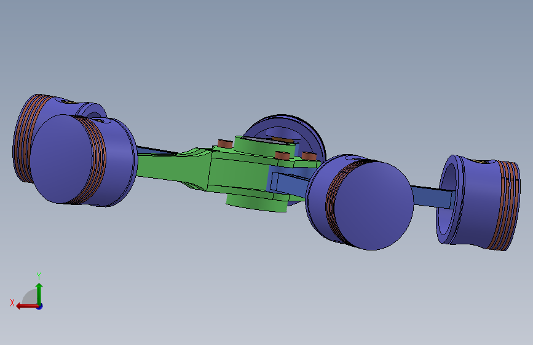Click the red X axis arrow of the triad
The height and width of the screenshot is (345, 533).
[x=27, y=306]
